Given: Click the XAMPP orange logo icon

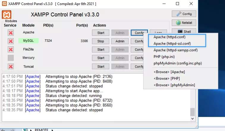Looking at the screenshot, I should [7, 15].
